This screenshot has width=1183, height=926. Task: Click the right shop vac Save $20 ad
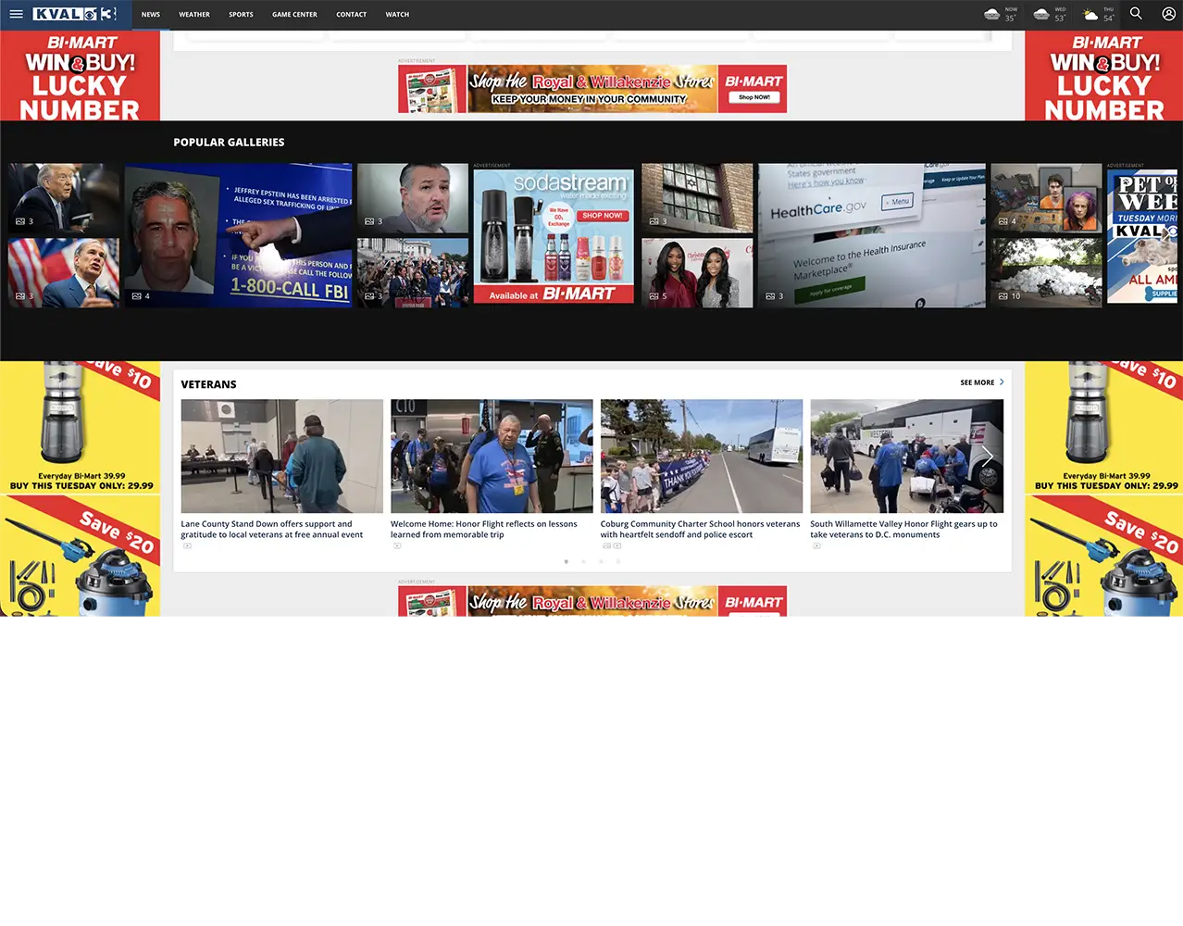coord(1103,556)
